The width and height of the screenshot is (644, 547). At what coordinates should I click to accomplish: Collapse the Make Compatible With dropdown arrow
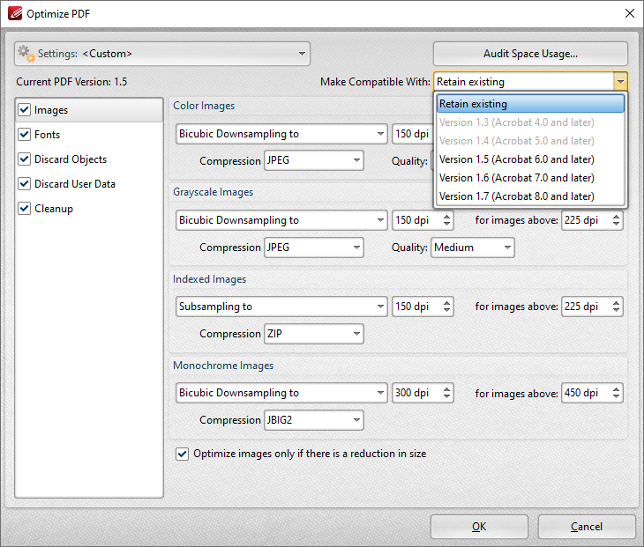coord(620,82)
